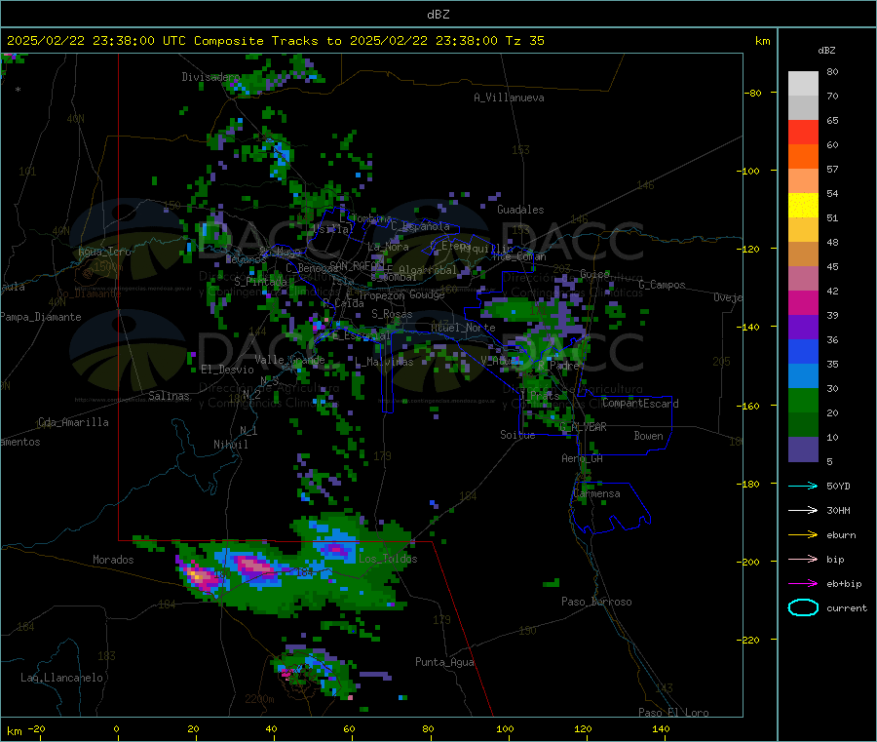Select the yellow 51–54 dBZ swatch
The image size is (877, 742).
click(803, 206)
